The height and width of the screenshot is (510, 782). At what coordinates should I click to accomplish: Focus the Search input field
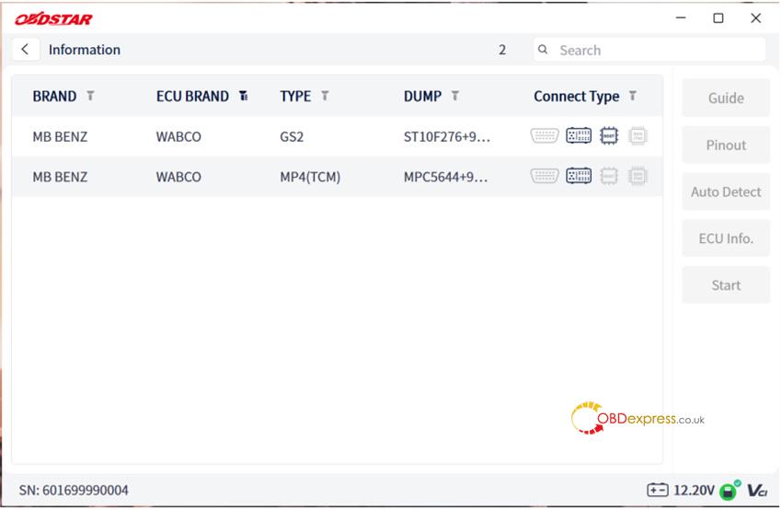pos(650,50)
